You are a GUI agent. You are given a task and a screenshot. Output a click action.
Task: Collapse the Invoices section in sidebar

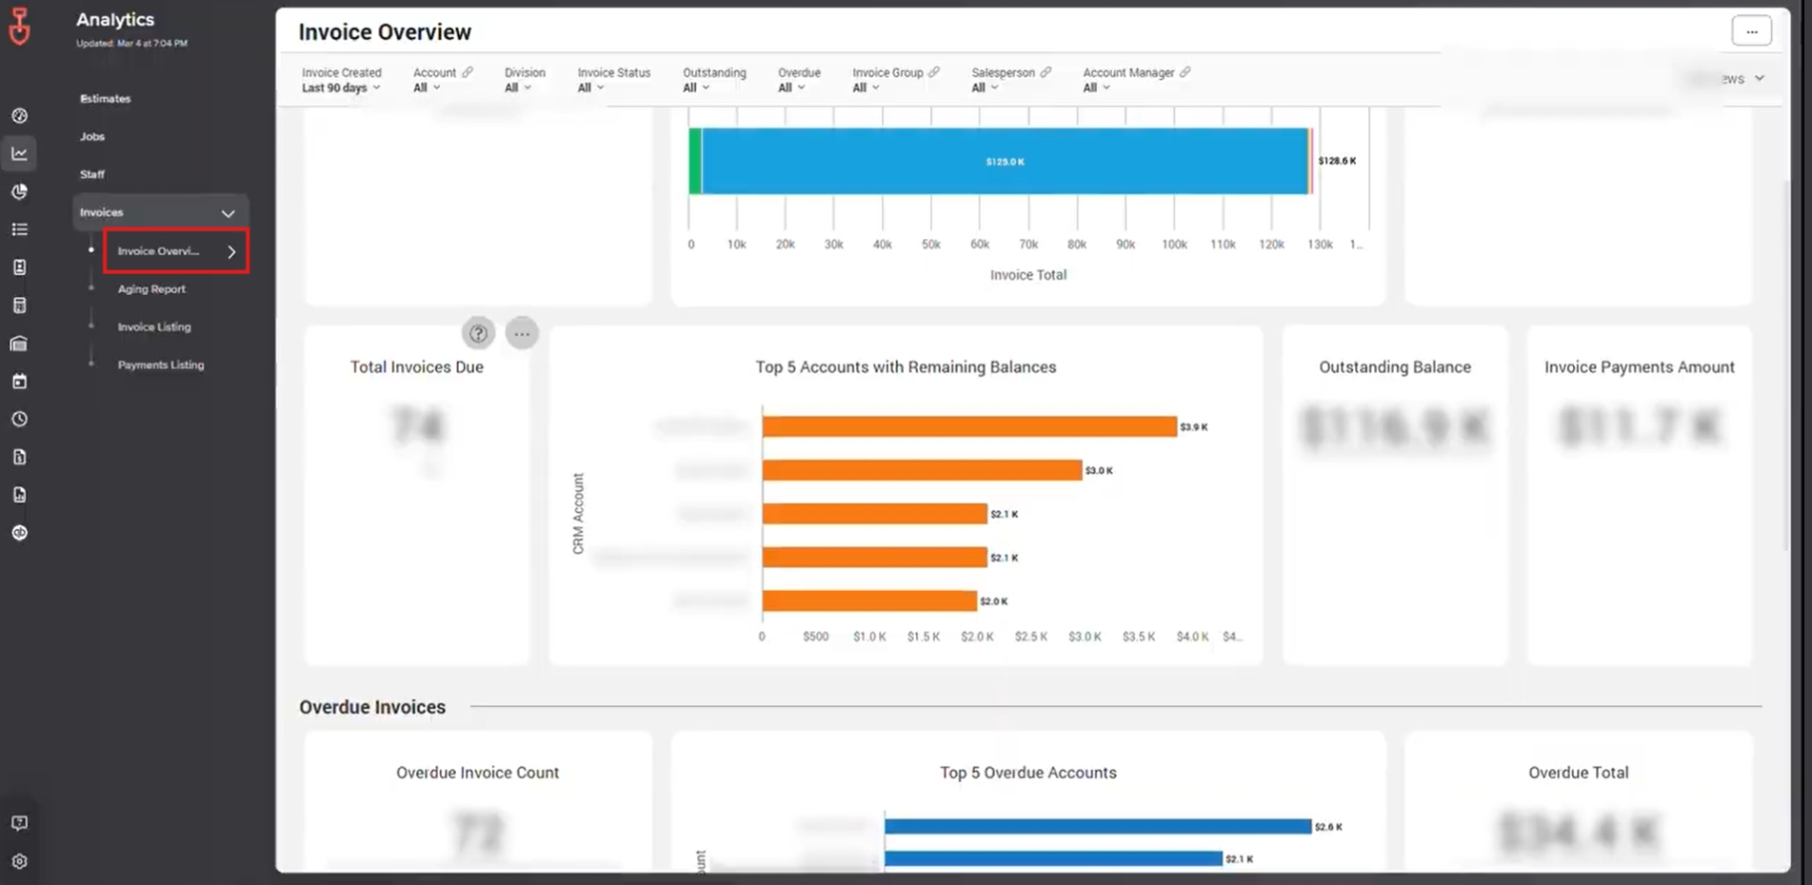click(228, 212)
